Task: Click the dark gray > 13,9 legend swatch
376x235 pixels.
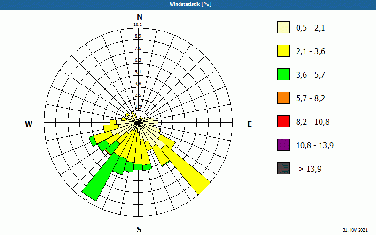Action: tap(283, 168)
